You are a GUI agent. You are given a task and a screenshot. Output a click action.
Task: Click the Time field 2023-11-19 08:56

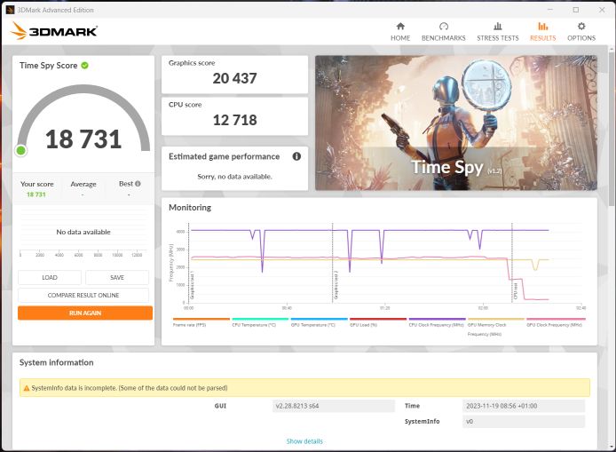[x=524, y=406]
